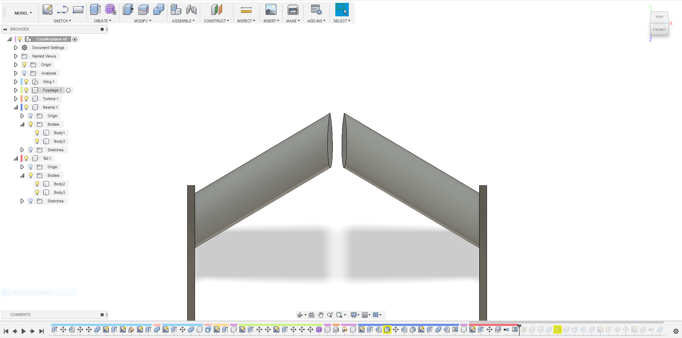Collapse the BROWSER panel arrows

click(x=5, y=29)
